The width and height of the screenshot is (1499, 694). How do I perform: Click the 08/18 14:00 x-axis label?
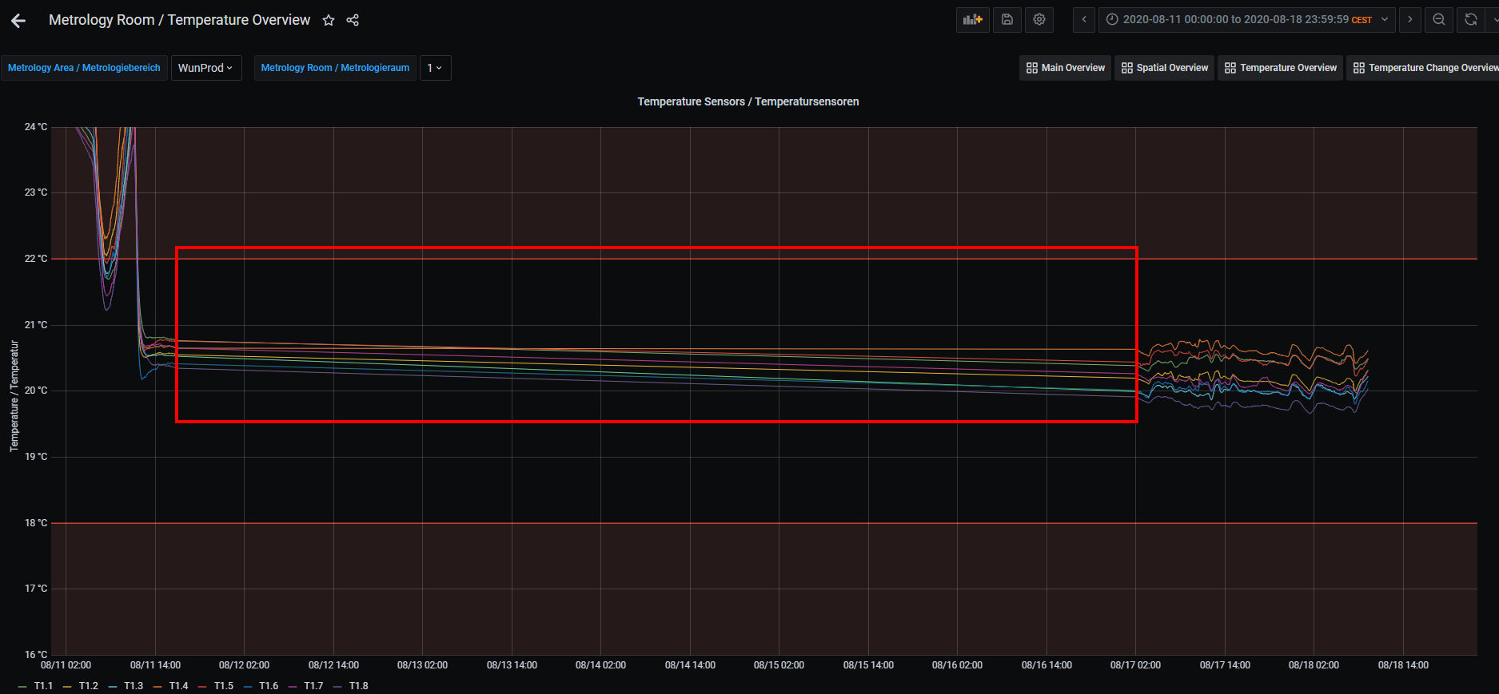pyautogui.click(x=1403, y=665)
